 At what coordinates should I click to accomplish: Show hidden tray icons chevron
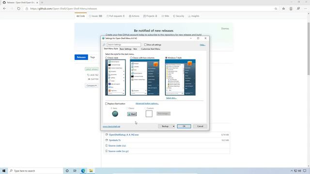[292, 171]
